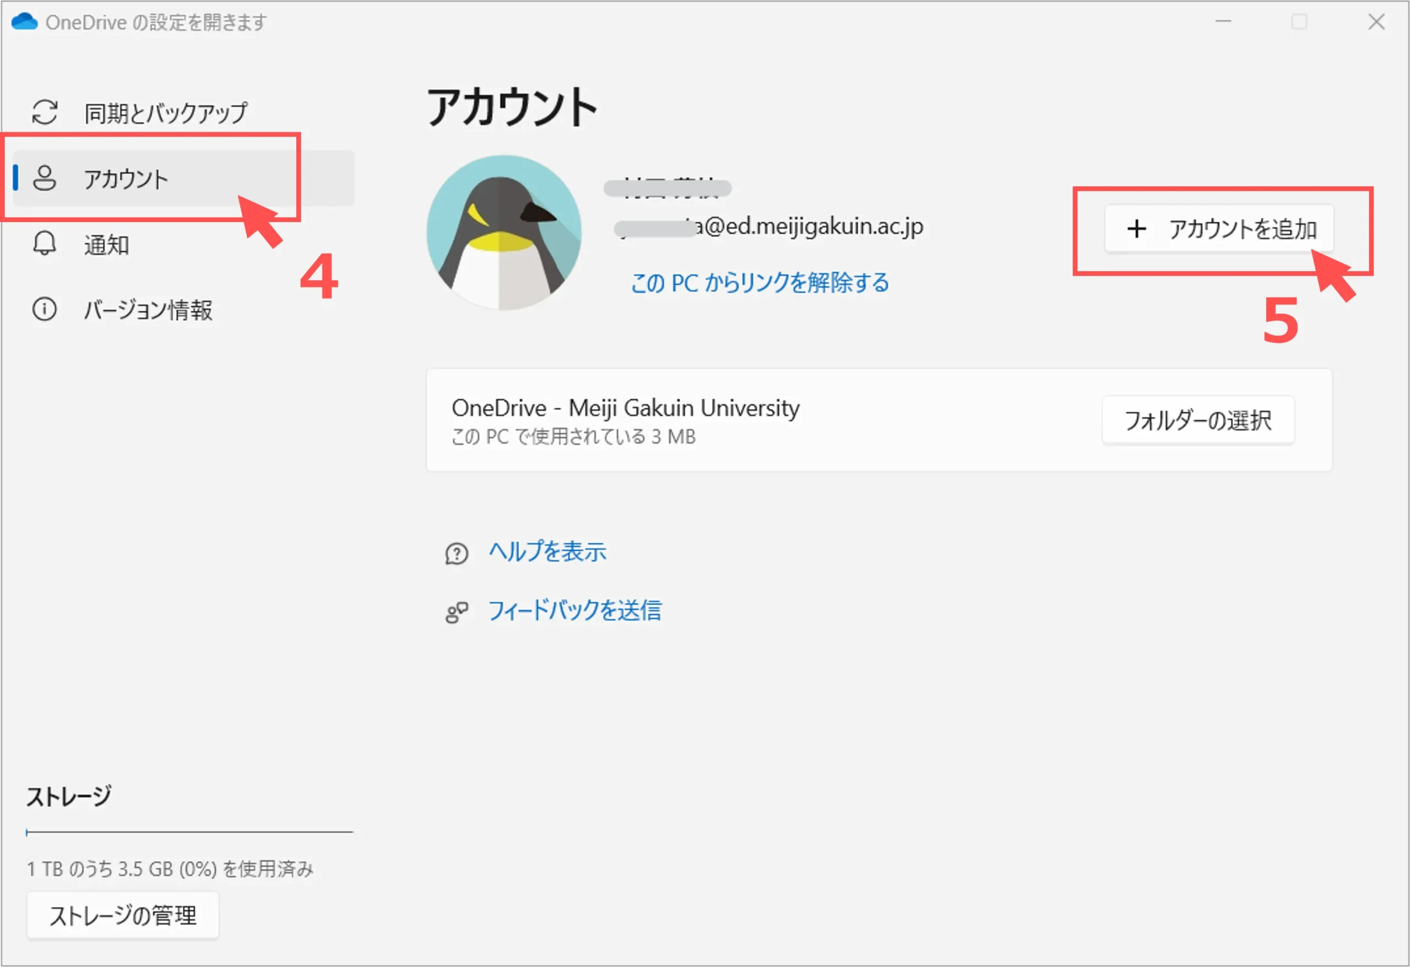Click the bell icon beside 通知
This screenshot has height=967, width=1410.
point(44,244)
